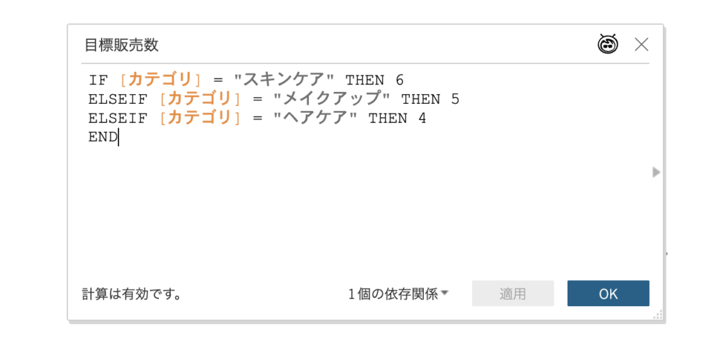
Task: Close the 目標販売数 calculation dialog
Action: click(x=641, y=44)
